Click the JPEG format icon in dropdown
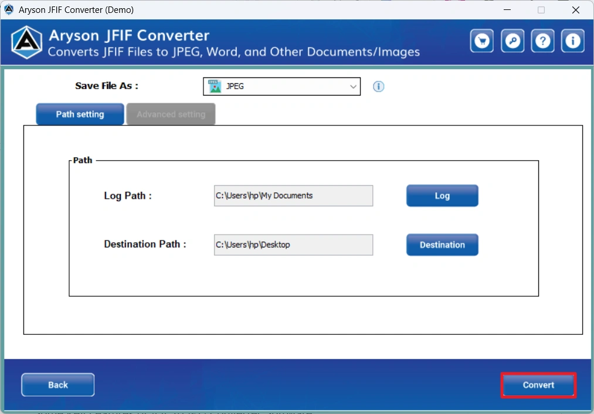594x414 pixels. pos(215,86)
